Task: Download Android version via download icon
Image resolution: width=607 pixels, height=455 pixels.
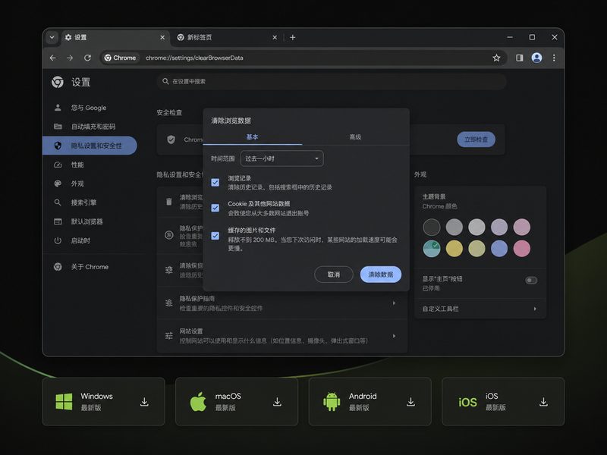Action: 410,402
